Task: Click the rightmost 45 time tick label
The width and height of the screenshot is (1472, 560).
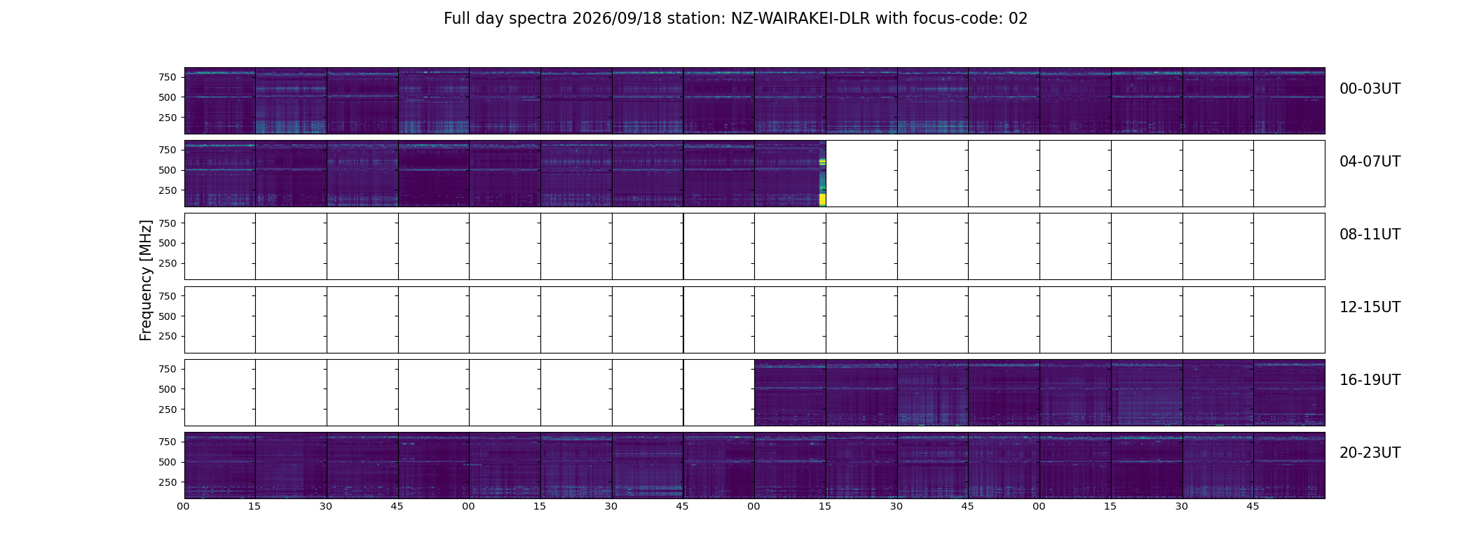Action: point(1253,506)
